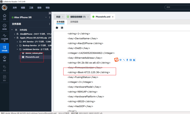Select PhoneInfo.xml in the file tree
Viewport: 190px width, 114px height.
coord(32,57)
